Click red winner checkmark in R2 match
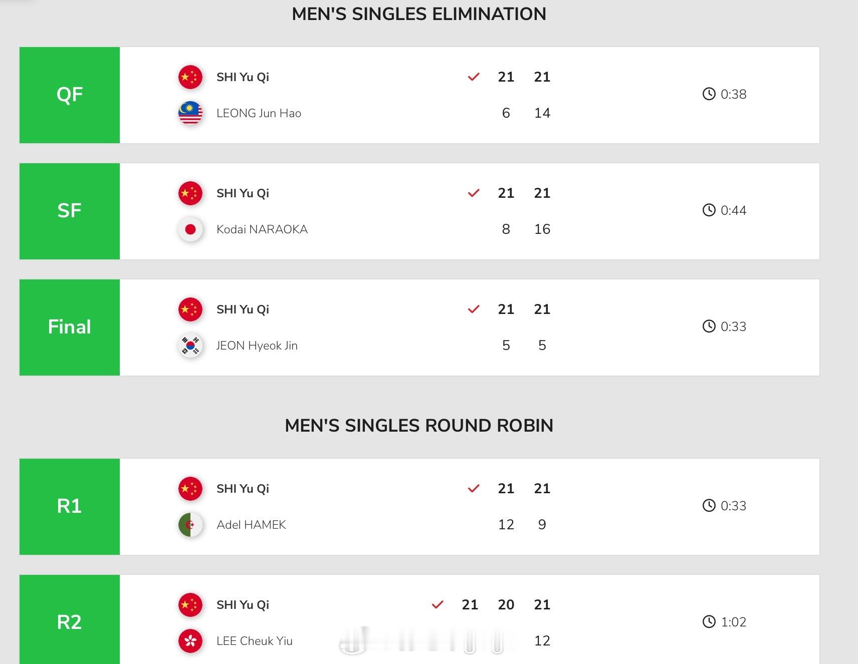The image size is (858, 664). (x=438, y=605)
